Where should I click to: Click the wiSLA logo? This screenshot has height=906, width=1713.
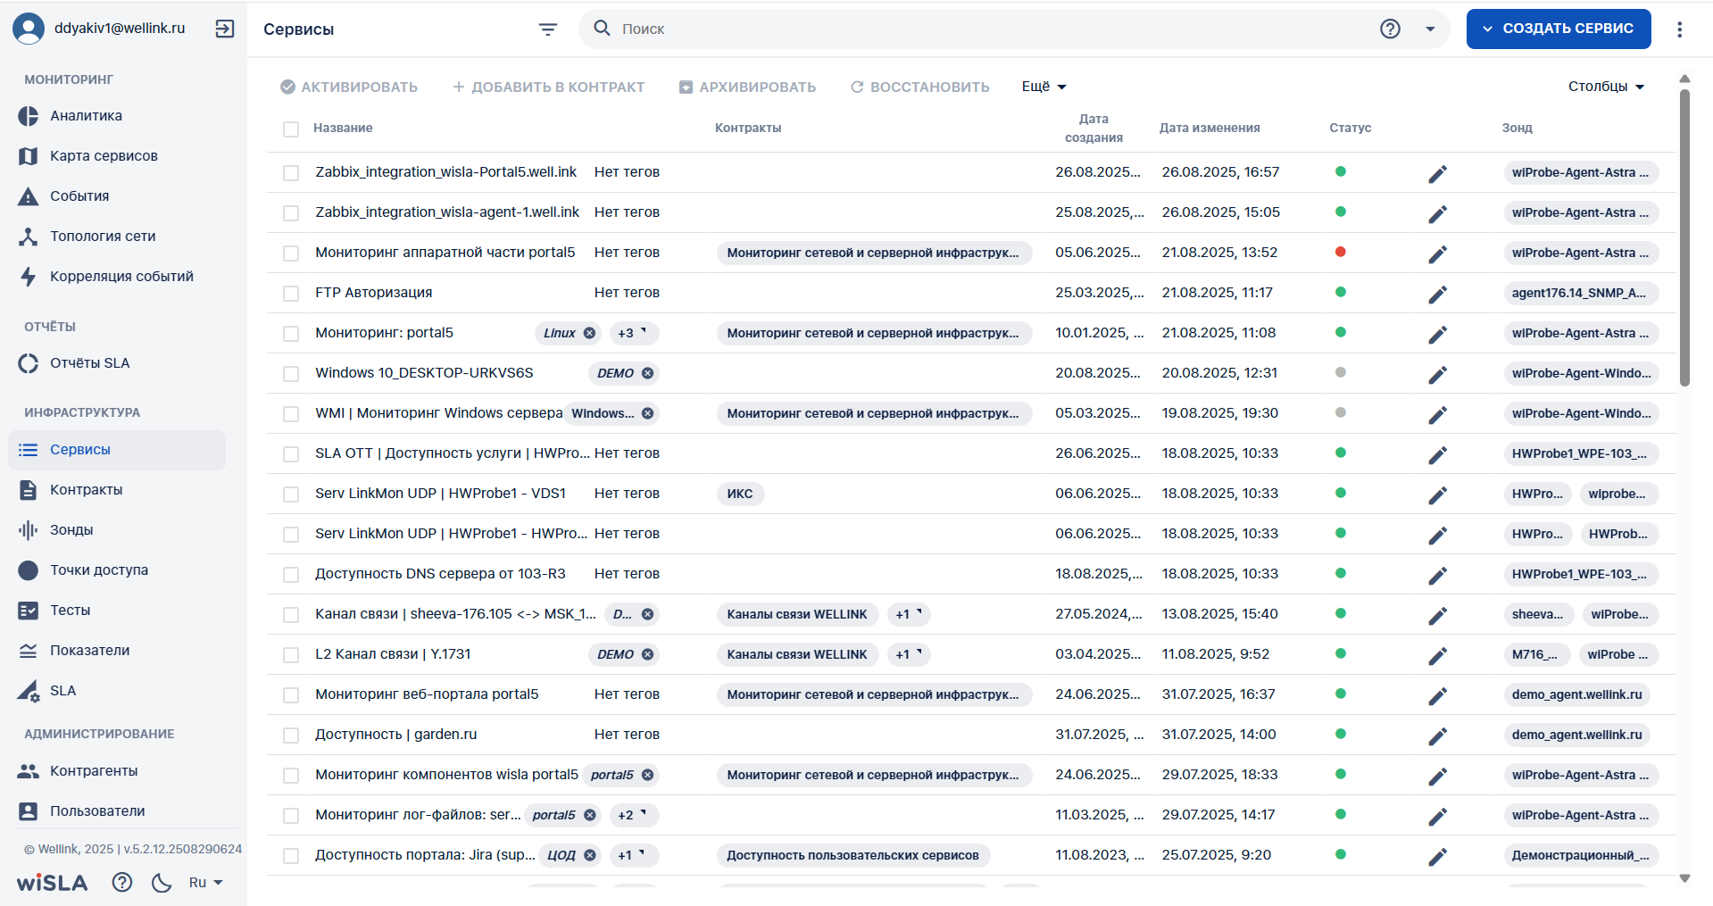click(52, 883)
